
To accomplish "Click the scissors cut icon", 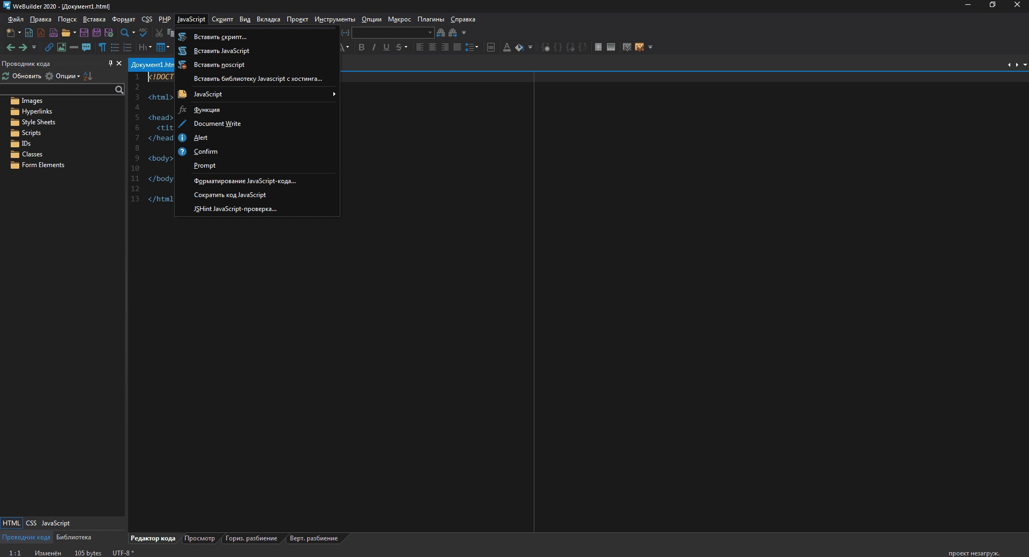I will (159, 33).
